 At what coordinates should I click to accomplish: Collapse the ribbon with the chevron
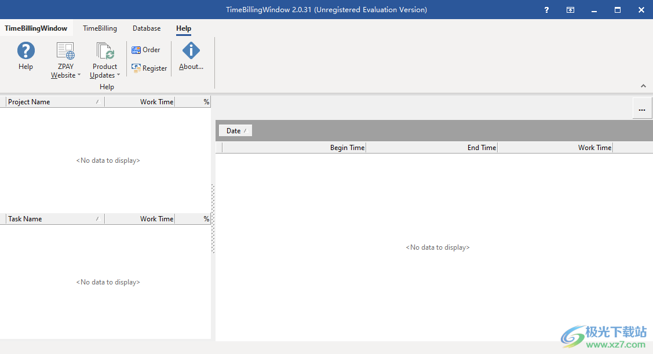(643, 86)
